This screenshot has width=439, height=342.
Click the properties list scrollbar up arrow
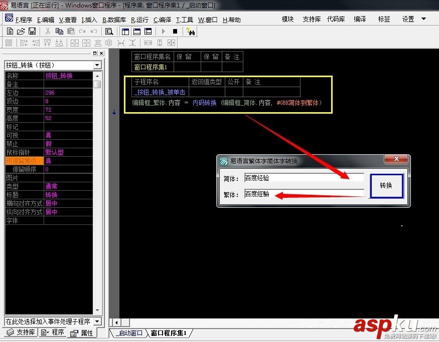point(97,76)
